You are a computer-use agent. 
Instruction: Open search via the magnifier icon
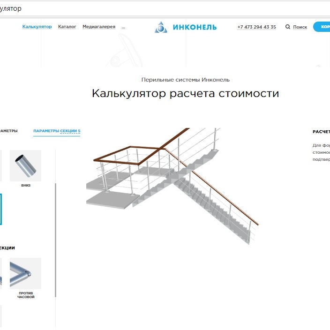tap(287, 27)
